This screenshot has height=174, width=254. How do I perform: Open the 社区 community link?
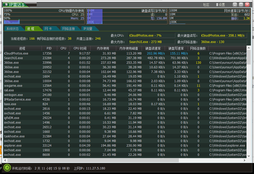[206, 5]
